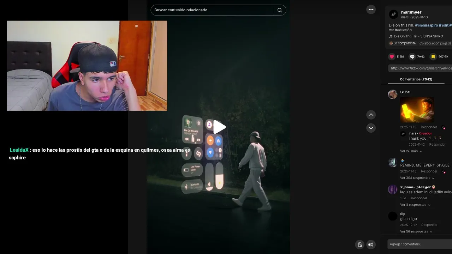Screen dimensions: 452x254
Task: Click avatar of plenger commenter
Action: point(393,189)
